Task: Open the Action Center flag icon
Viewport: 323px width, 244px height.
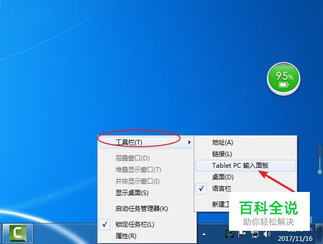Action: point(242,234)
